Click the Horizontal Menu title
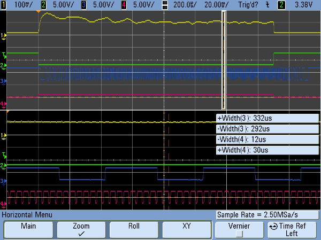This screenshot has width=321, height=240. 27,215
